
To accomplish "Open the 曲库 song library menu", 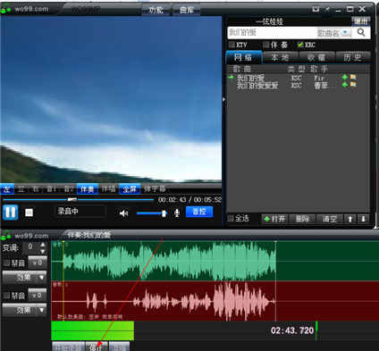I will [x=187, y=10].
